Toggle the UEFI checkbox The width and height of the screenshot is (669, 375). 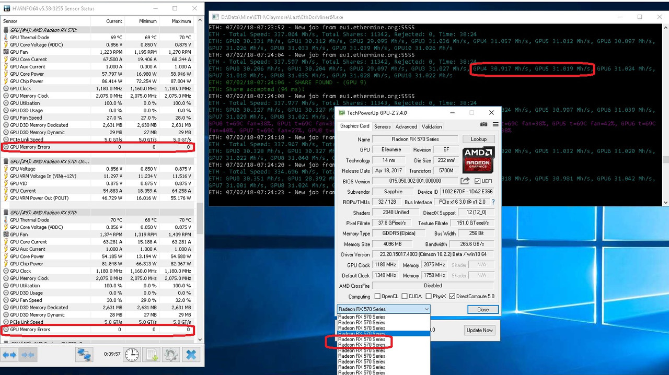click(x=477, y=181)
